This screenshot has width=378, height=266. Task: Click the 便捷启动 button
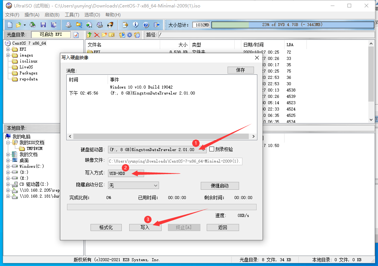pos(220,186)
